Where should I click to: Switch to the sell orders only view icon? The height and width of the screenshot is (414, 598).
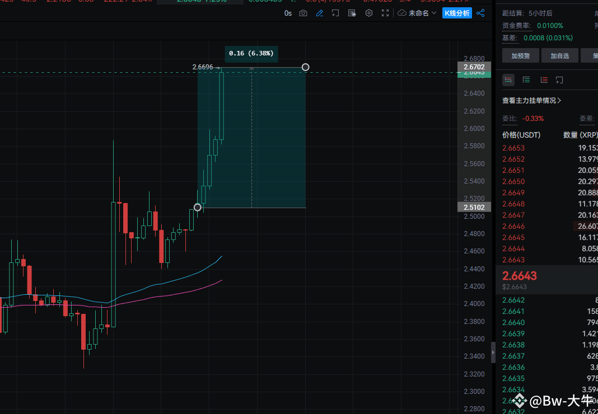pos(544,79)
